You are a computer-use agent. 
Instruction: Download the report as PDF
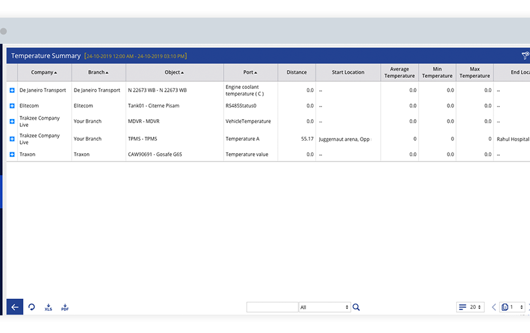(x=65, y=307)
